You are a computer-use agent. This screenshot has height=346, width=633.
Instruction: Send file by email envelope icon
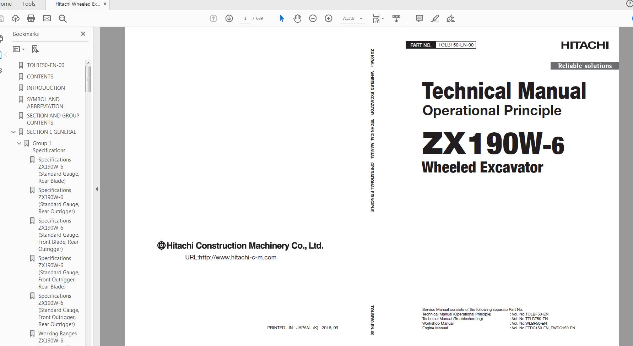pyautogui.click(x=47, y=18)
